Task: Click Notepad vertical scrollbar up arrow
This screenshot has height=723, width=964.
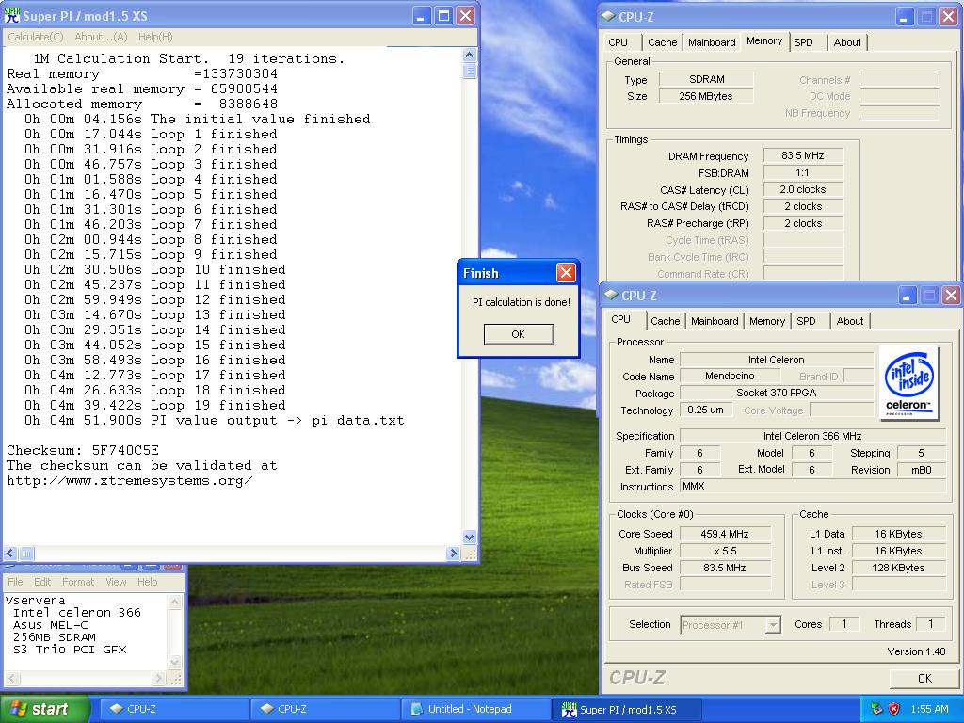Action: pyautogui.click(x=174, y=602)
